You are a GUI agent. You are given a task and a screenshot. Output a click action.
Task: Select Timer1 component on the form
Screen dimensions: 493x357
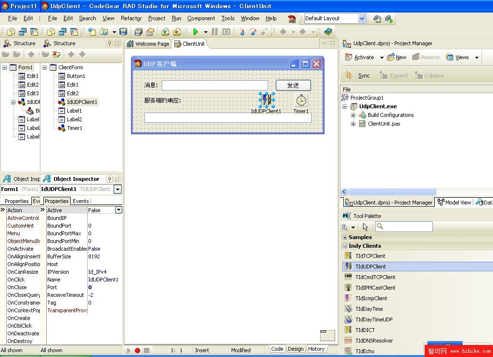(301, 100)
